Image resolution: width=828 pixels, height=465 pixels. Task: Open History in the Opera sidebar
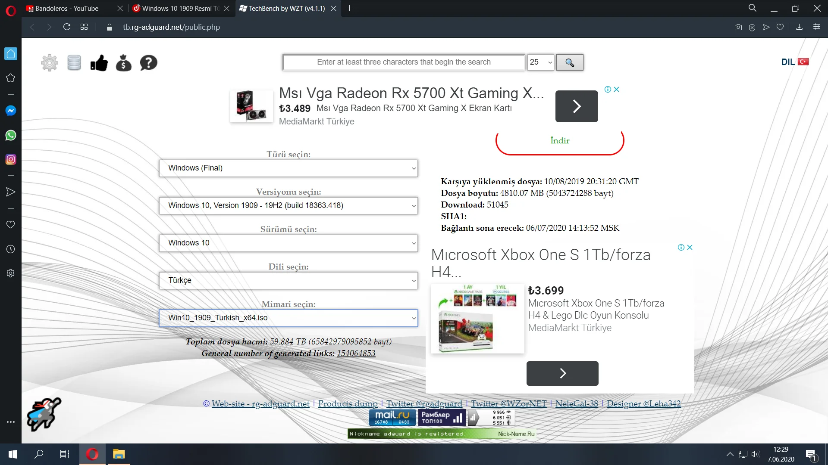pyautogui.click(x=10, y=248)
